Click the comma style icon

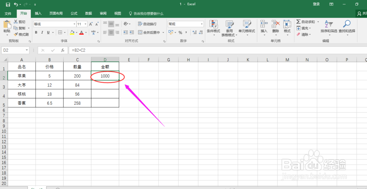click(186, 33)
